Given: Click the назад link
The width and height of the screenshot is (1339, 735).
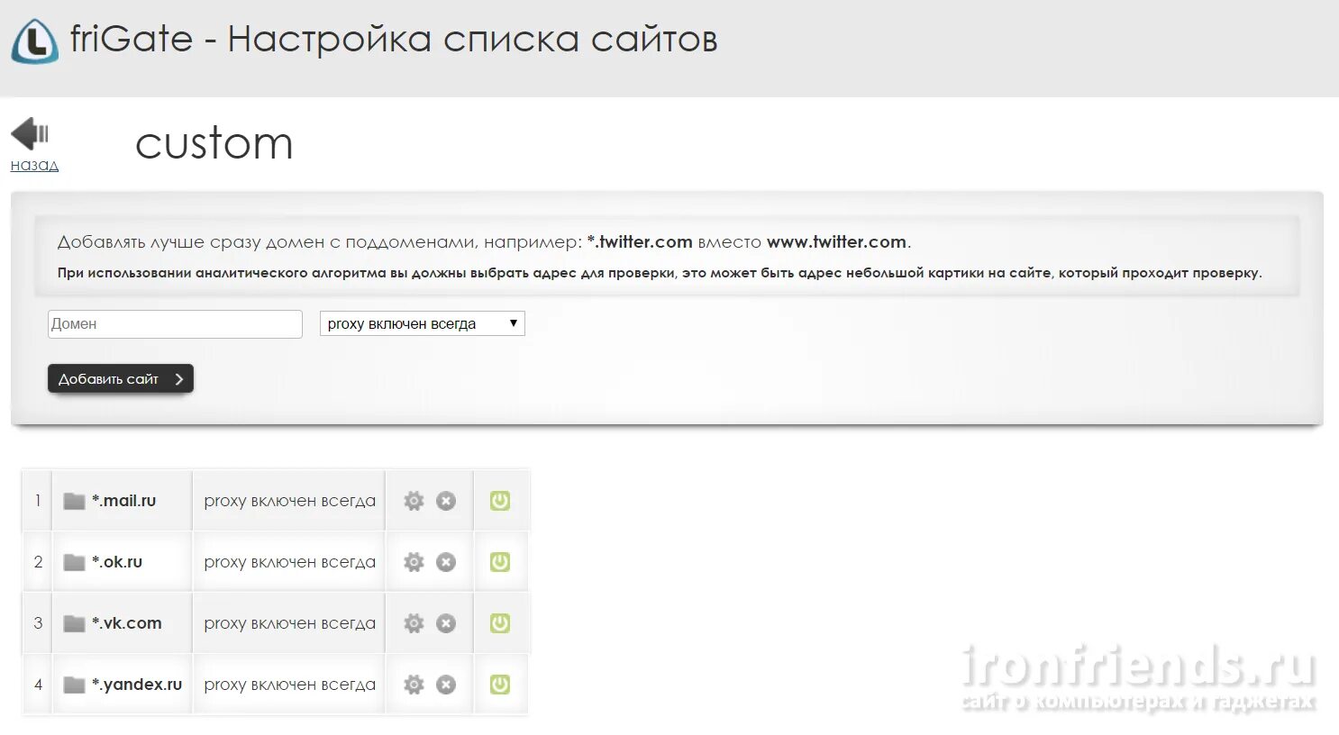Looking at the screenshot, I should (33, 164).
